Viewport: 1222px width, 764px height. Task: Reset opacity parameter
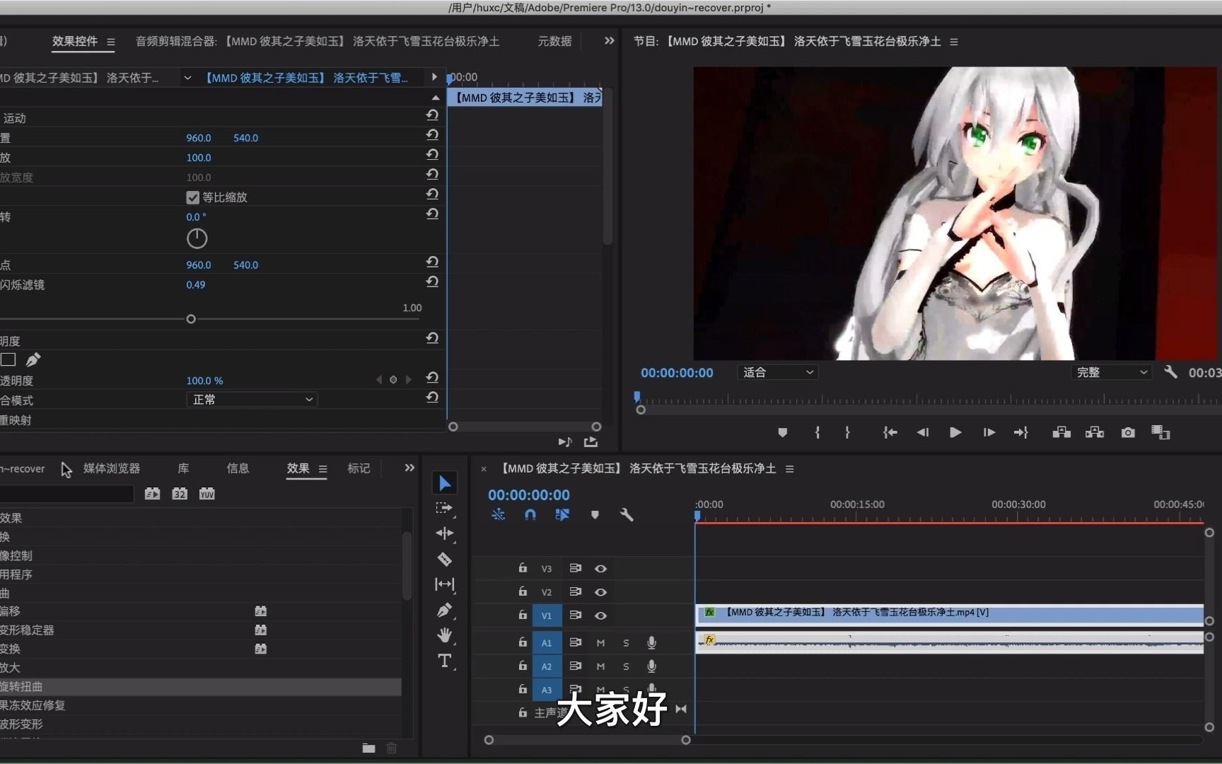(432, 378)
